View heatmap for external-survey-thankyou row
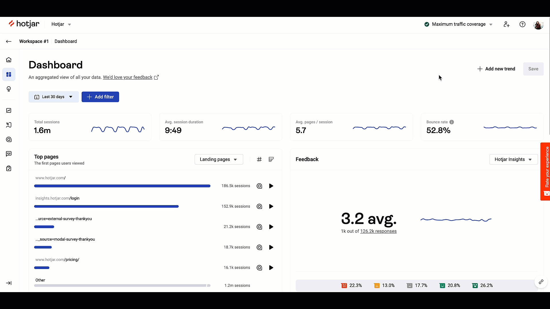The width and height of the screenshot is (550, 309). click(259, 227)
